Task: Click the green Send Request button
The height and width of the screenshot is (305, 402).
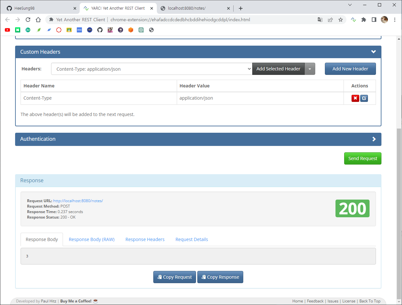Action: 363,158
